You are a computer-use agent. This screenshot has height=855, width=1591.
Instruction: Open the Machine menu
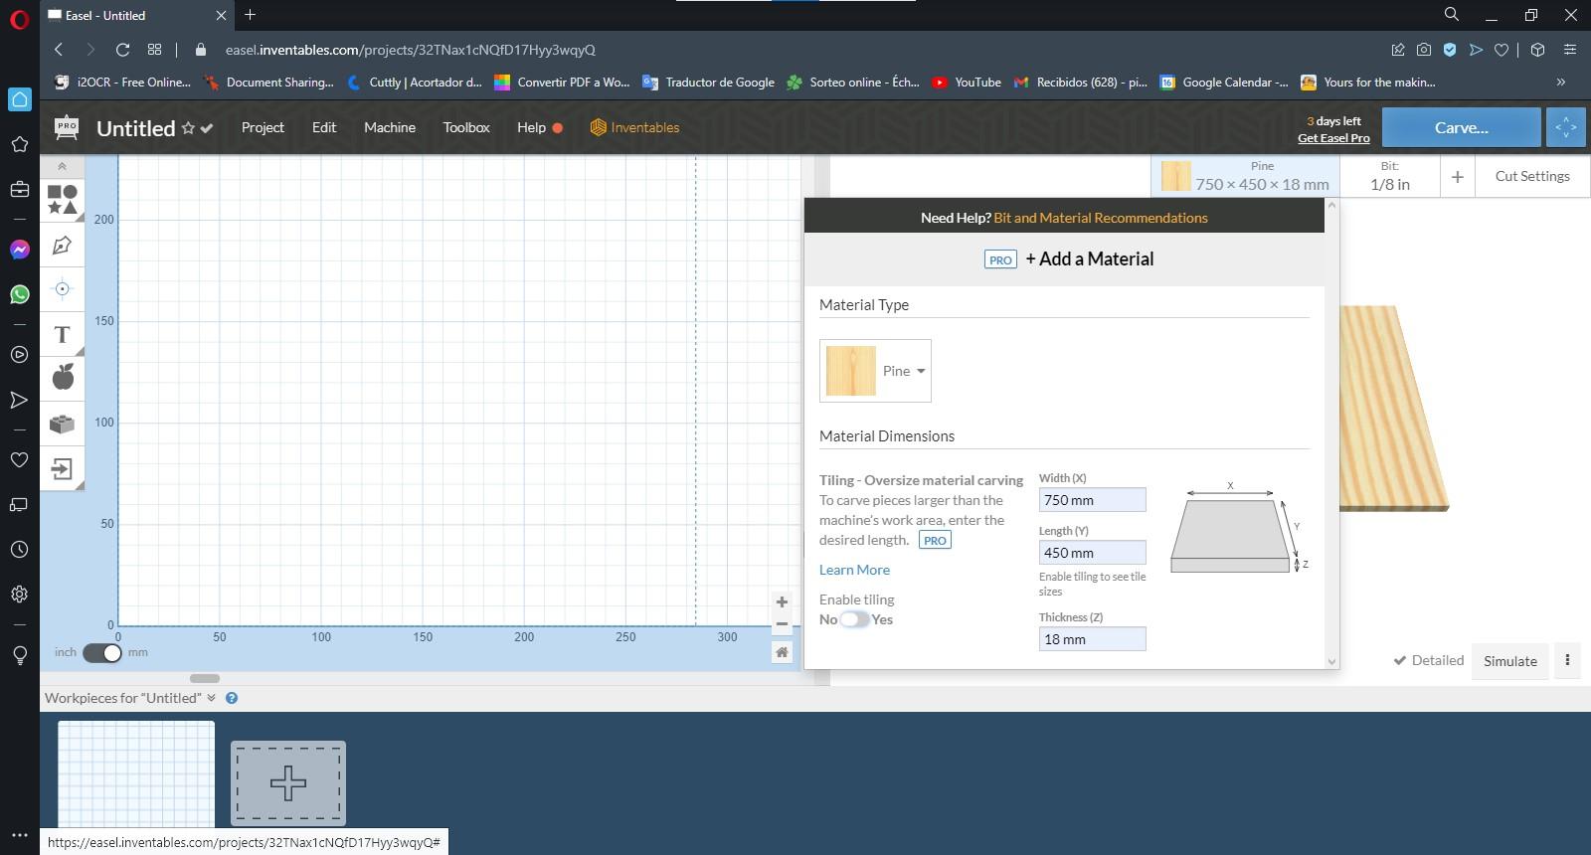pyautogui.click(x=390, y=127)
